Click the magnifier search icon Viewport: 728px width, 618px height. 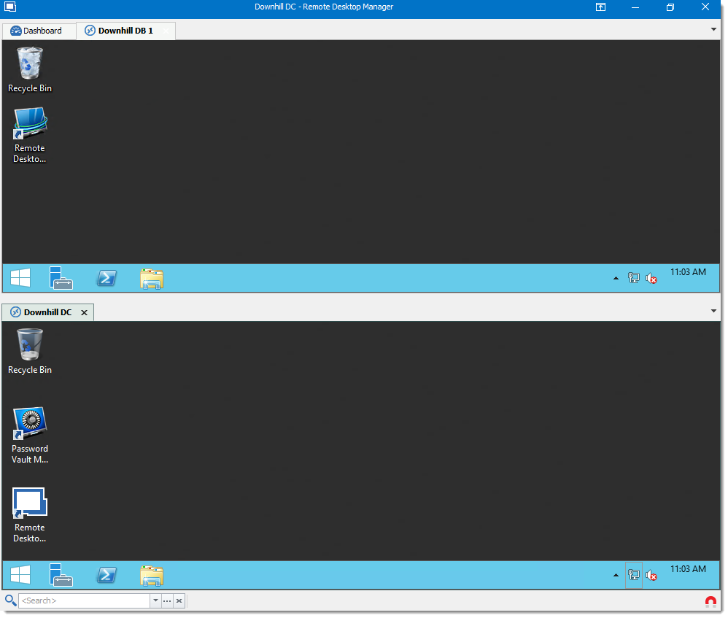click(x=10, y=600)
